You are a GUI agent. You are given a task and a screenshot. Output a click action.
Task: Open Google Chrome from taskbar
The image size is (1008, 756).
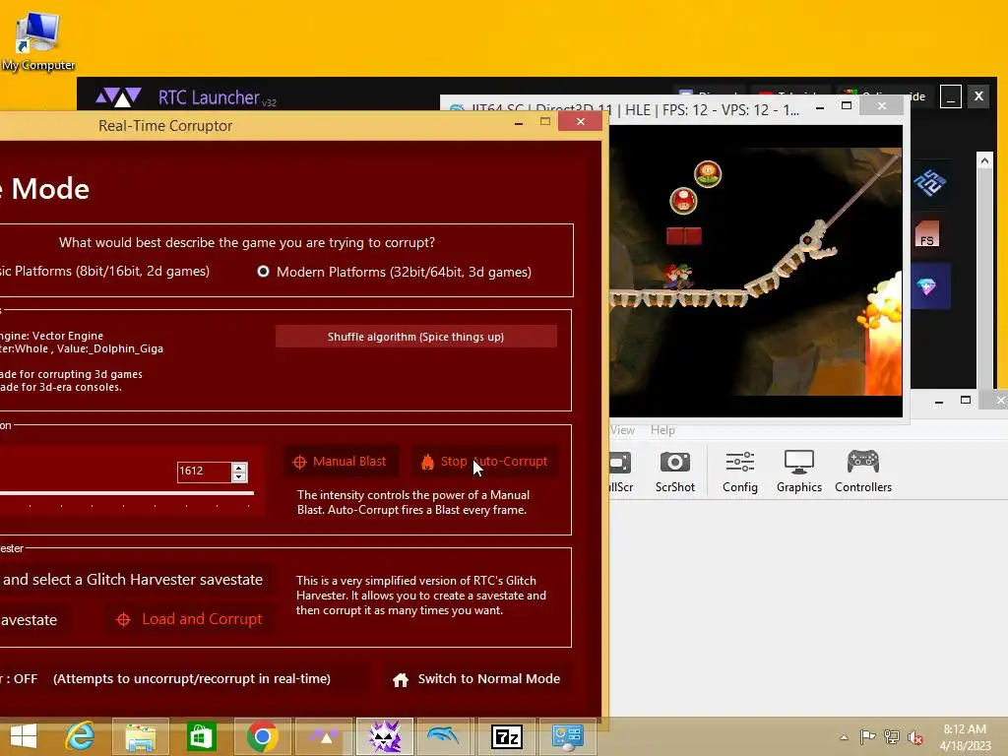coord(262,736)
